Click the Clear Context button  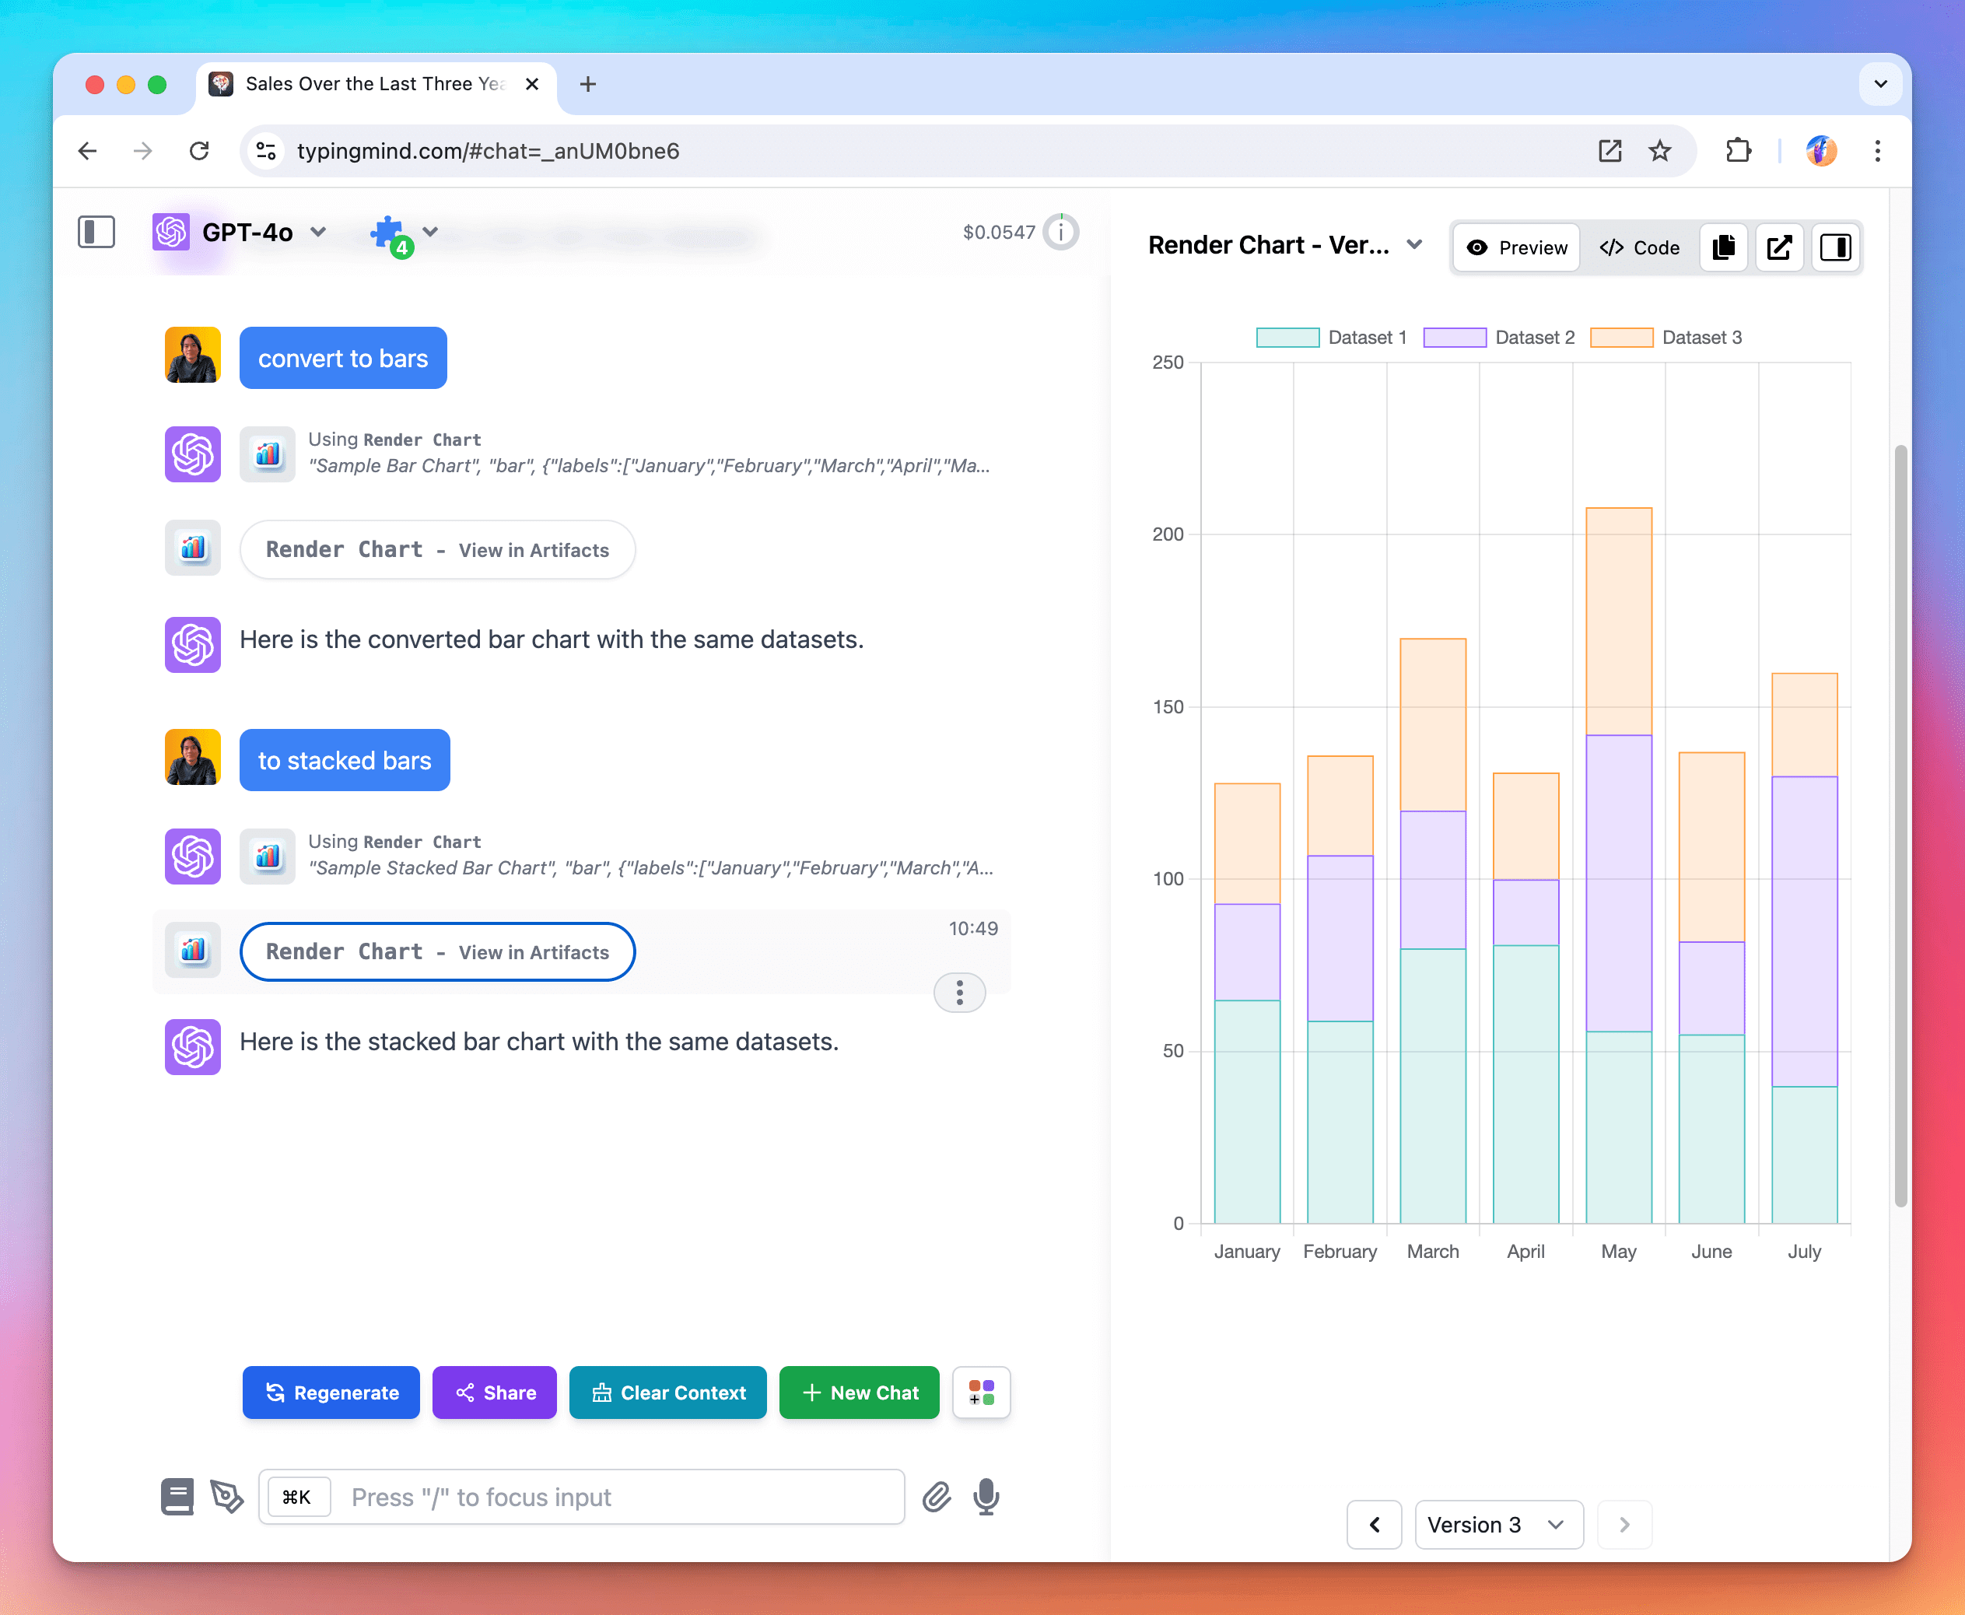coord(668,1393)
